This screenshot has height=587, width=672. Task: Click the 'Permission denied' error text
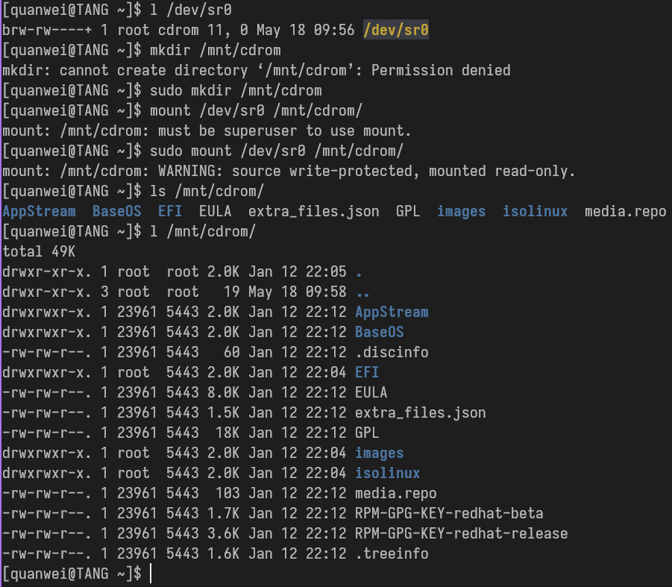point(441,70)
